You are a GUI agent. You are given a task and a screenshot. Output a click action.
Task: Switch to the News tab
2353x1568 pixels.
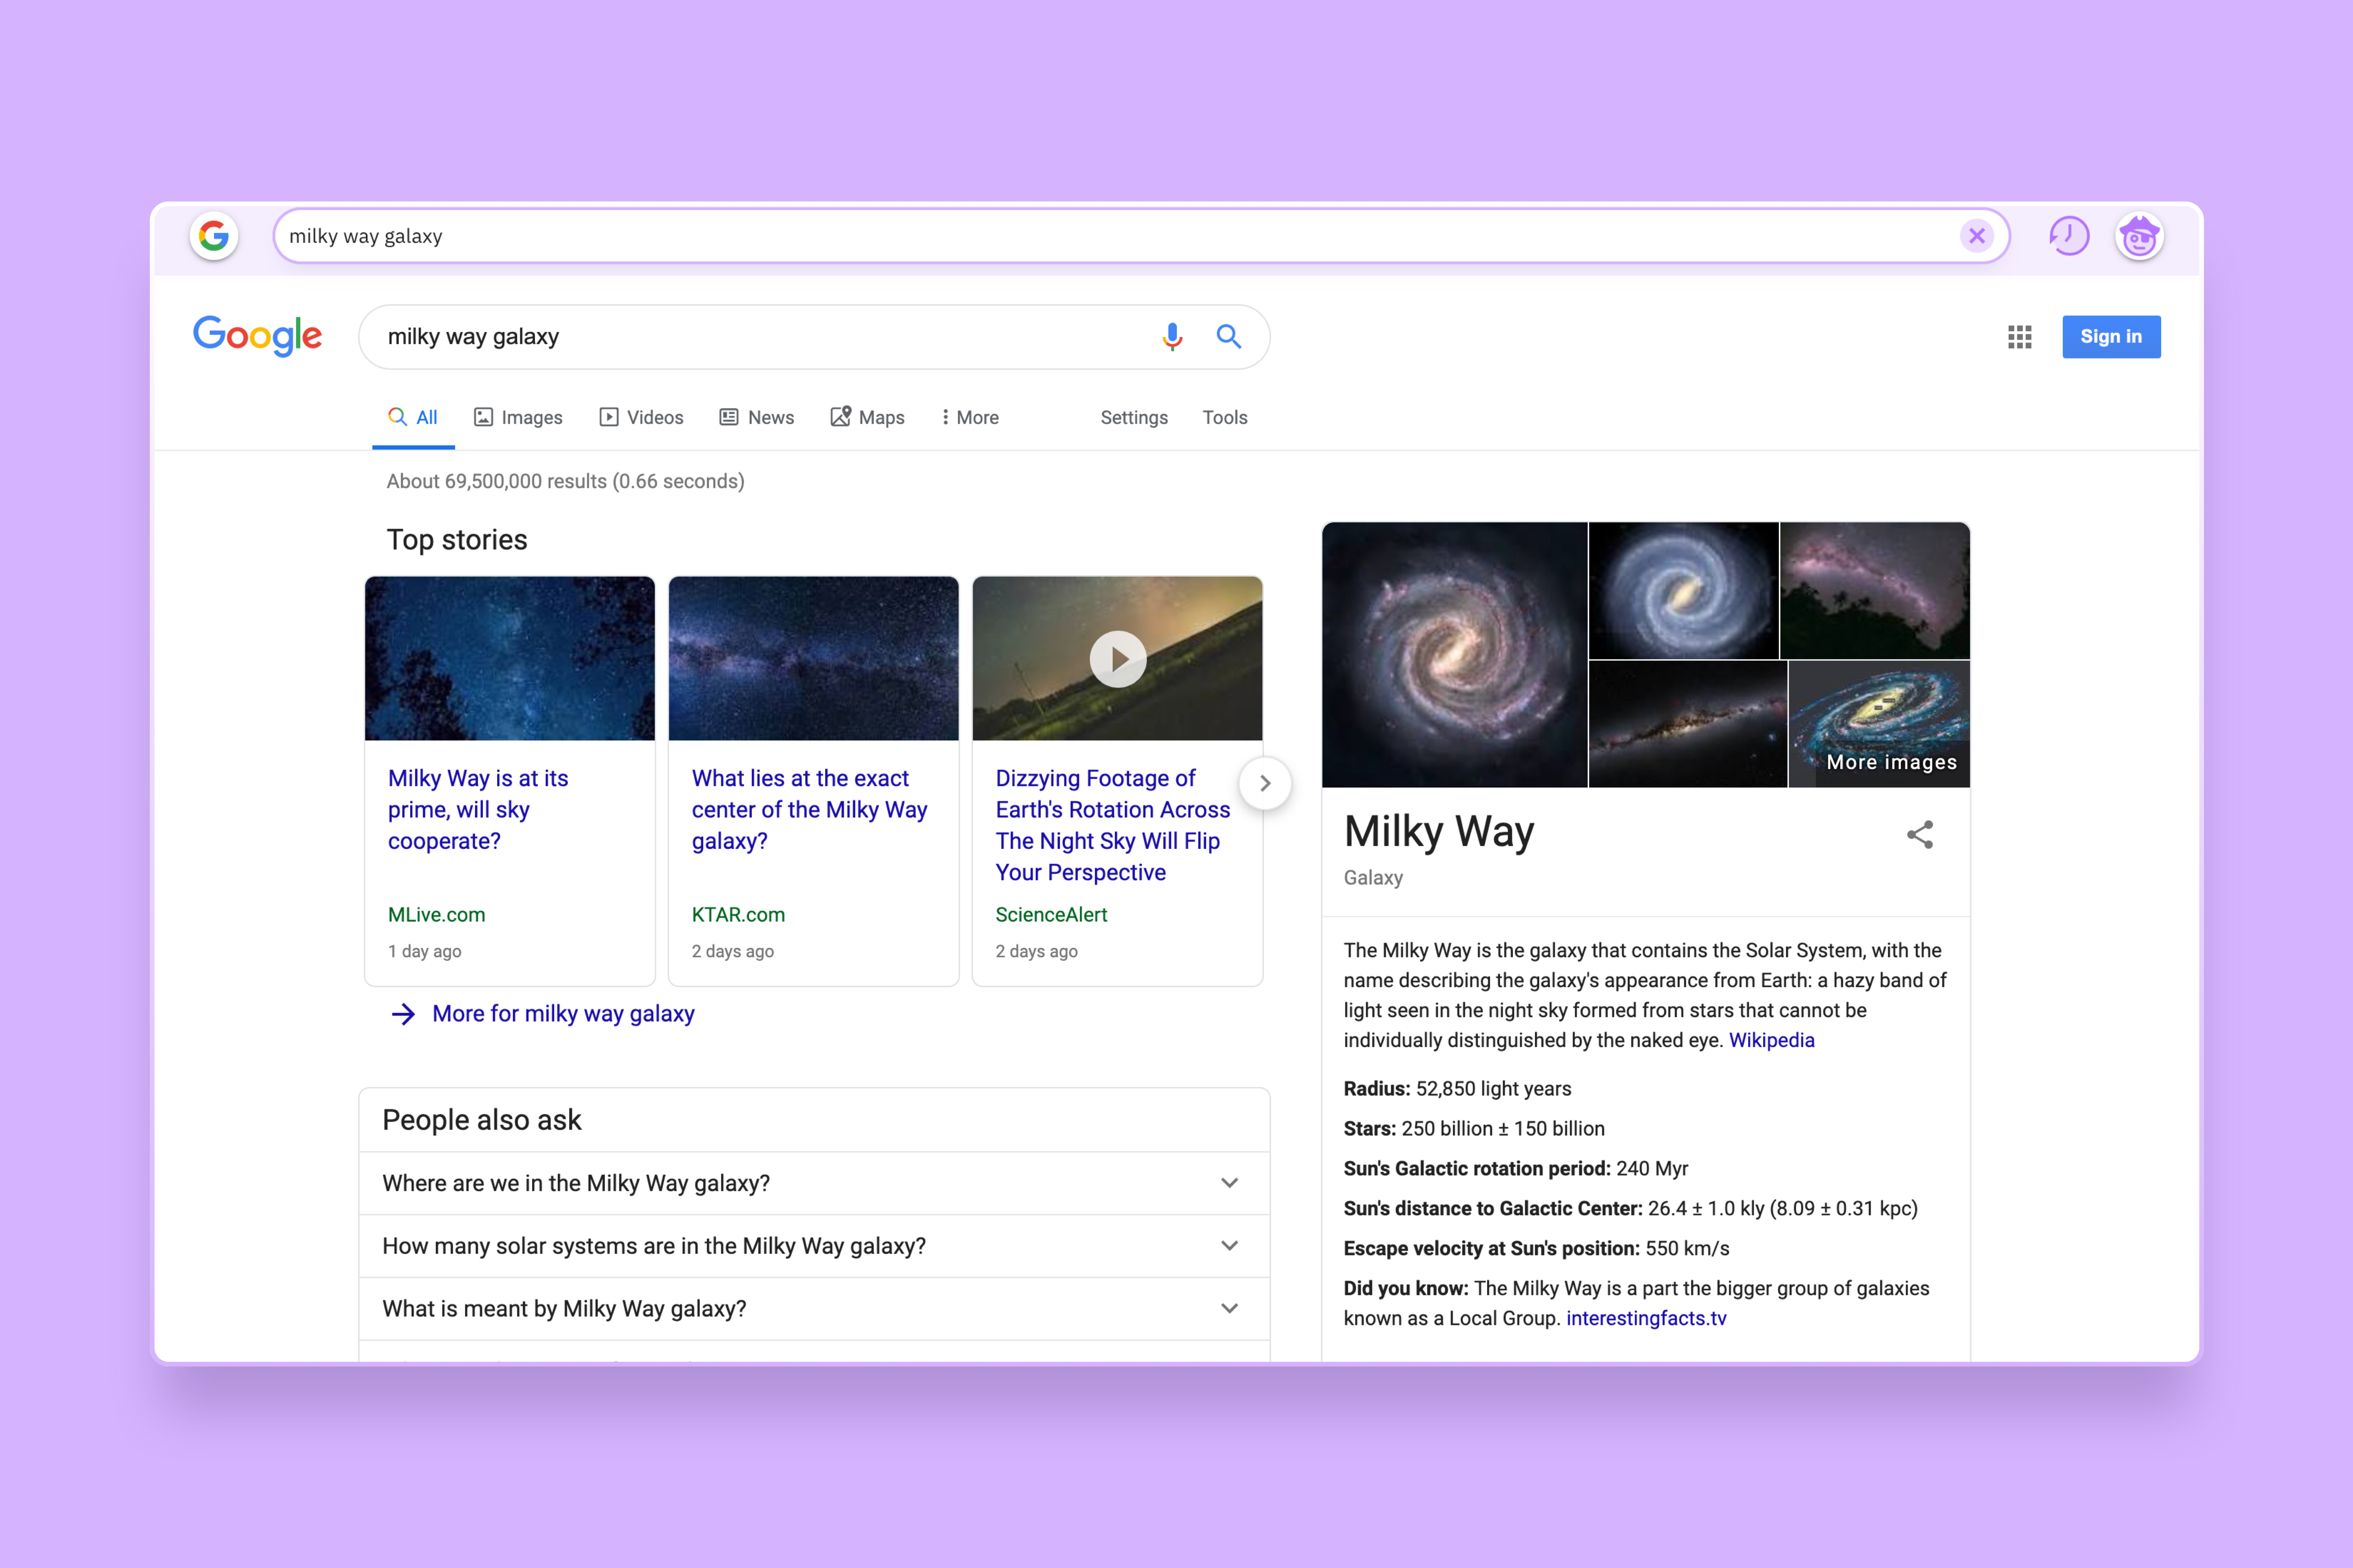point(757,418)
